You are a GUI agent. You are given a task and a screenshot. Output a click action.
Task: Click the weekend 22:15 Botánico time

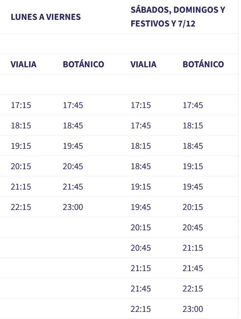[x=193, y=289]
